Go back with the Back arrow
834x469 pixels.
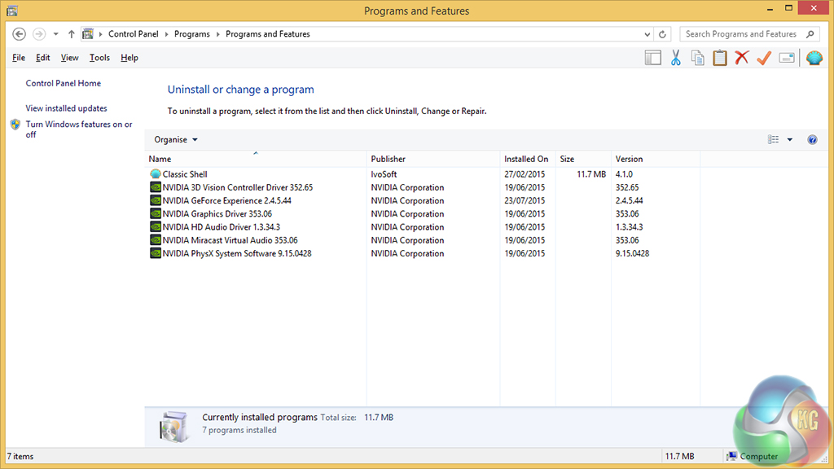20,34
